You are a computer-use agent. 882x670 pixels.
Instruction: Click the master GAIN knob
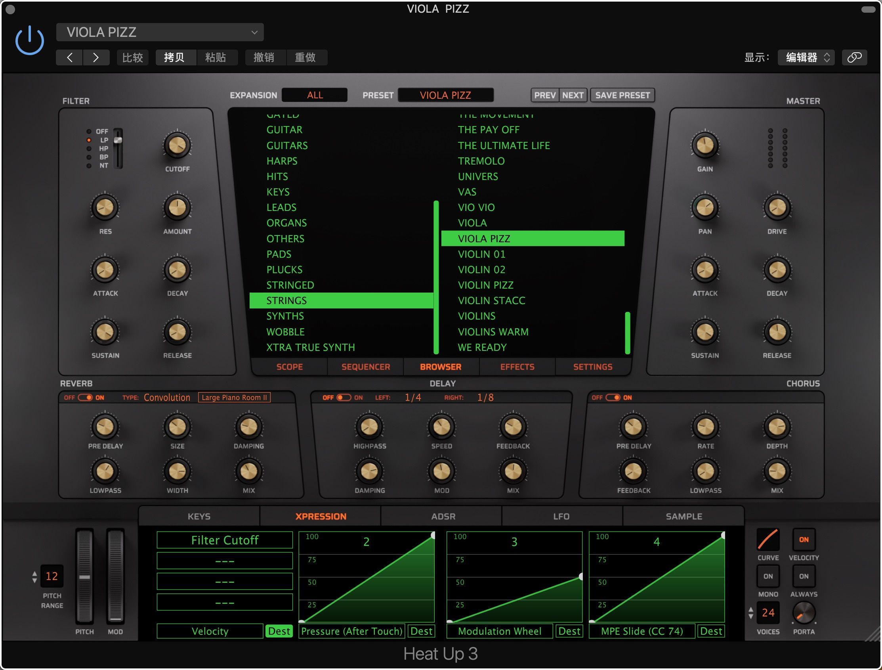pyautogui.click(x=704, y=145)
